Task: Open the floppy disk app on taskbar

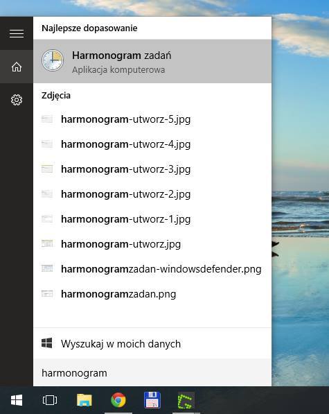Action: pyautogui.click(x=152, y=400)
